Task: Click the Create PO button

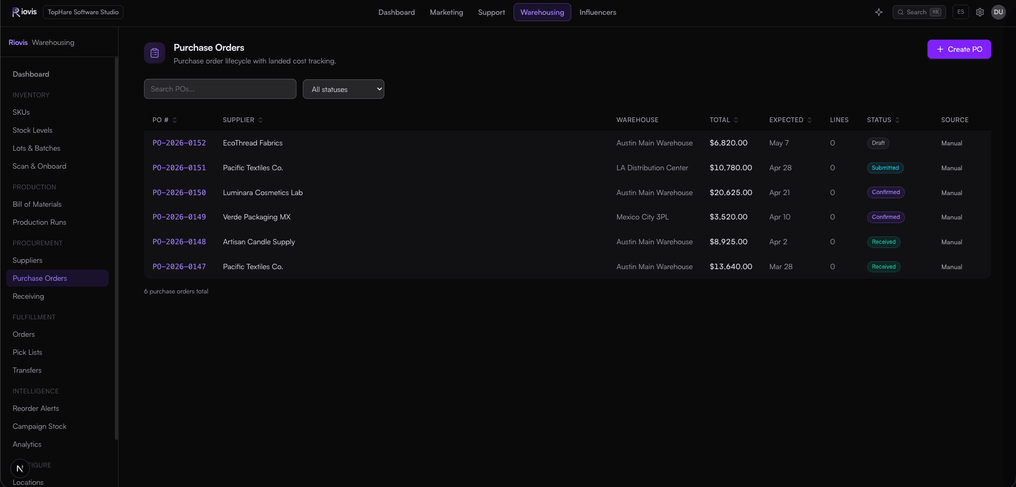Action: click(959, 49)
